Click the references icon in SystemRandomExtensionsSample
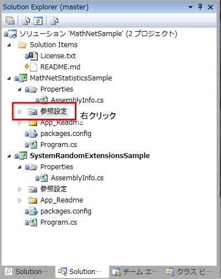Screen dimensions: 221x279 [x=33, y=189]
